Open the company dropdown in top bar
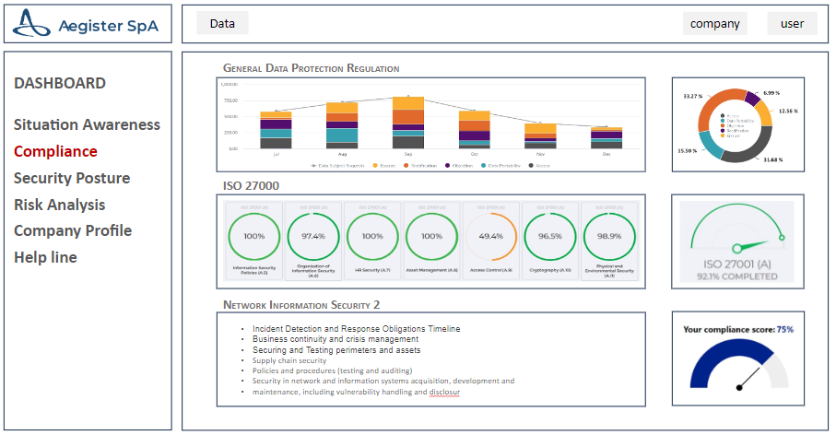Viewport: 836px width, 435px height. [x=714, y=24]
